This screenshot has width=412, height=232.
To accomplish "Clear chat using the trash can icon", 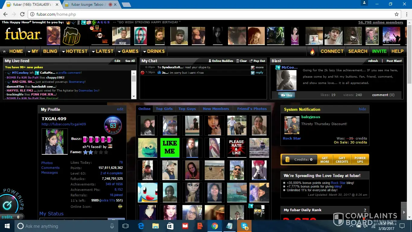I will (238, 61).
